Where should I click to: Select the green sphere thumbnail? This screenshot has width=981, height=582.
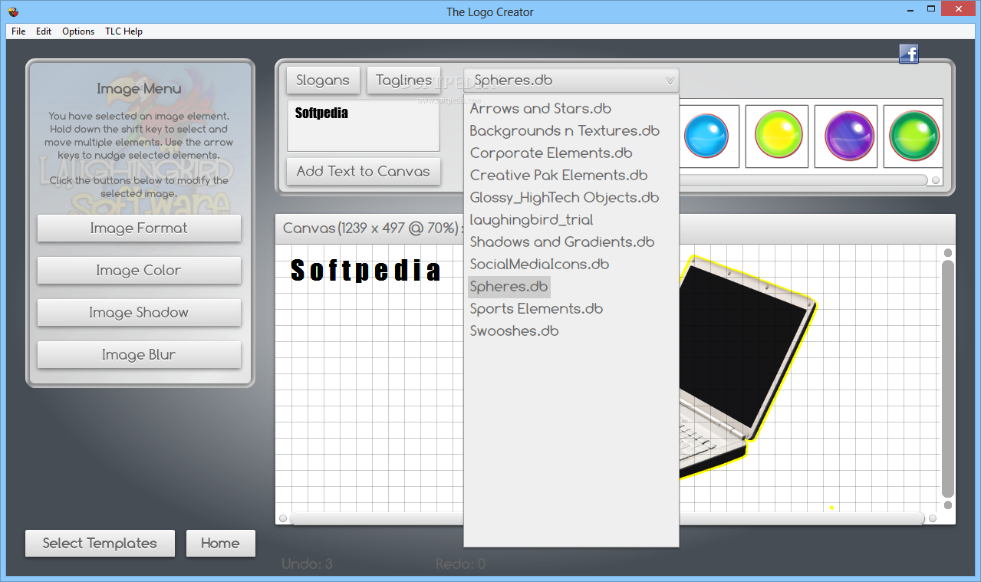click(914, 136)
